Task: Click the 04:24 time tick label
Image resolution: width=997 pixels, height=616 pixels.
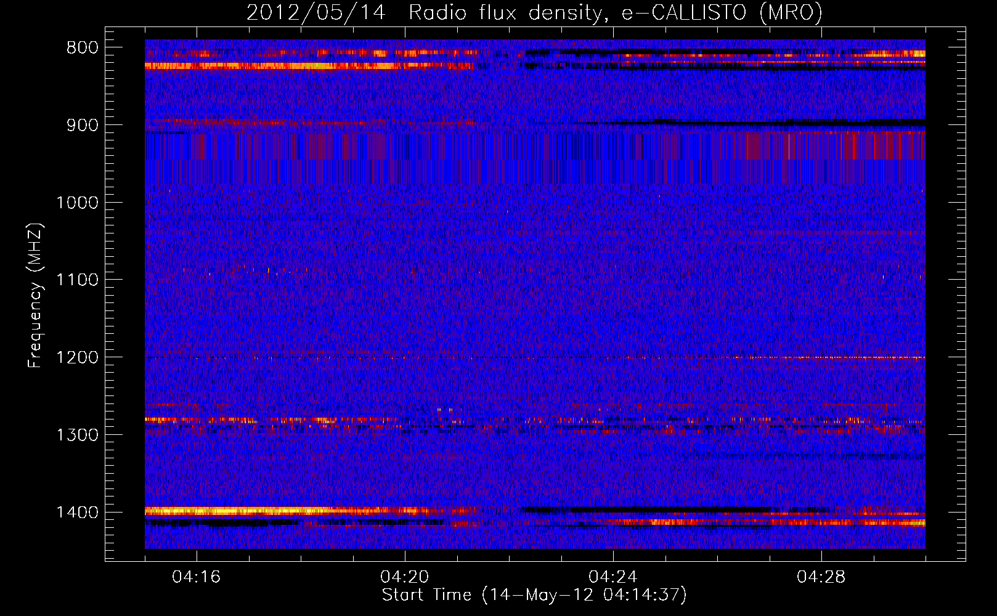Action: 613,577
